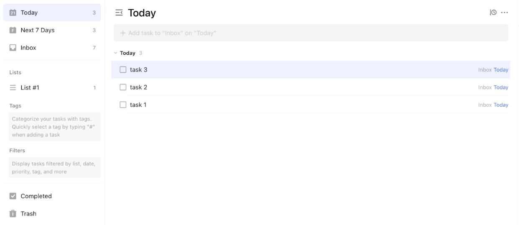Collapse sidebar using icon beside Today title
This screenshot has width=519, height=225.
click(119, 13)
